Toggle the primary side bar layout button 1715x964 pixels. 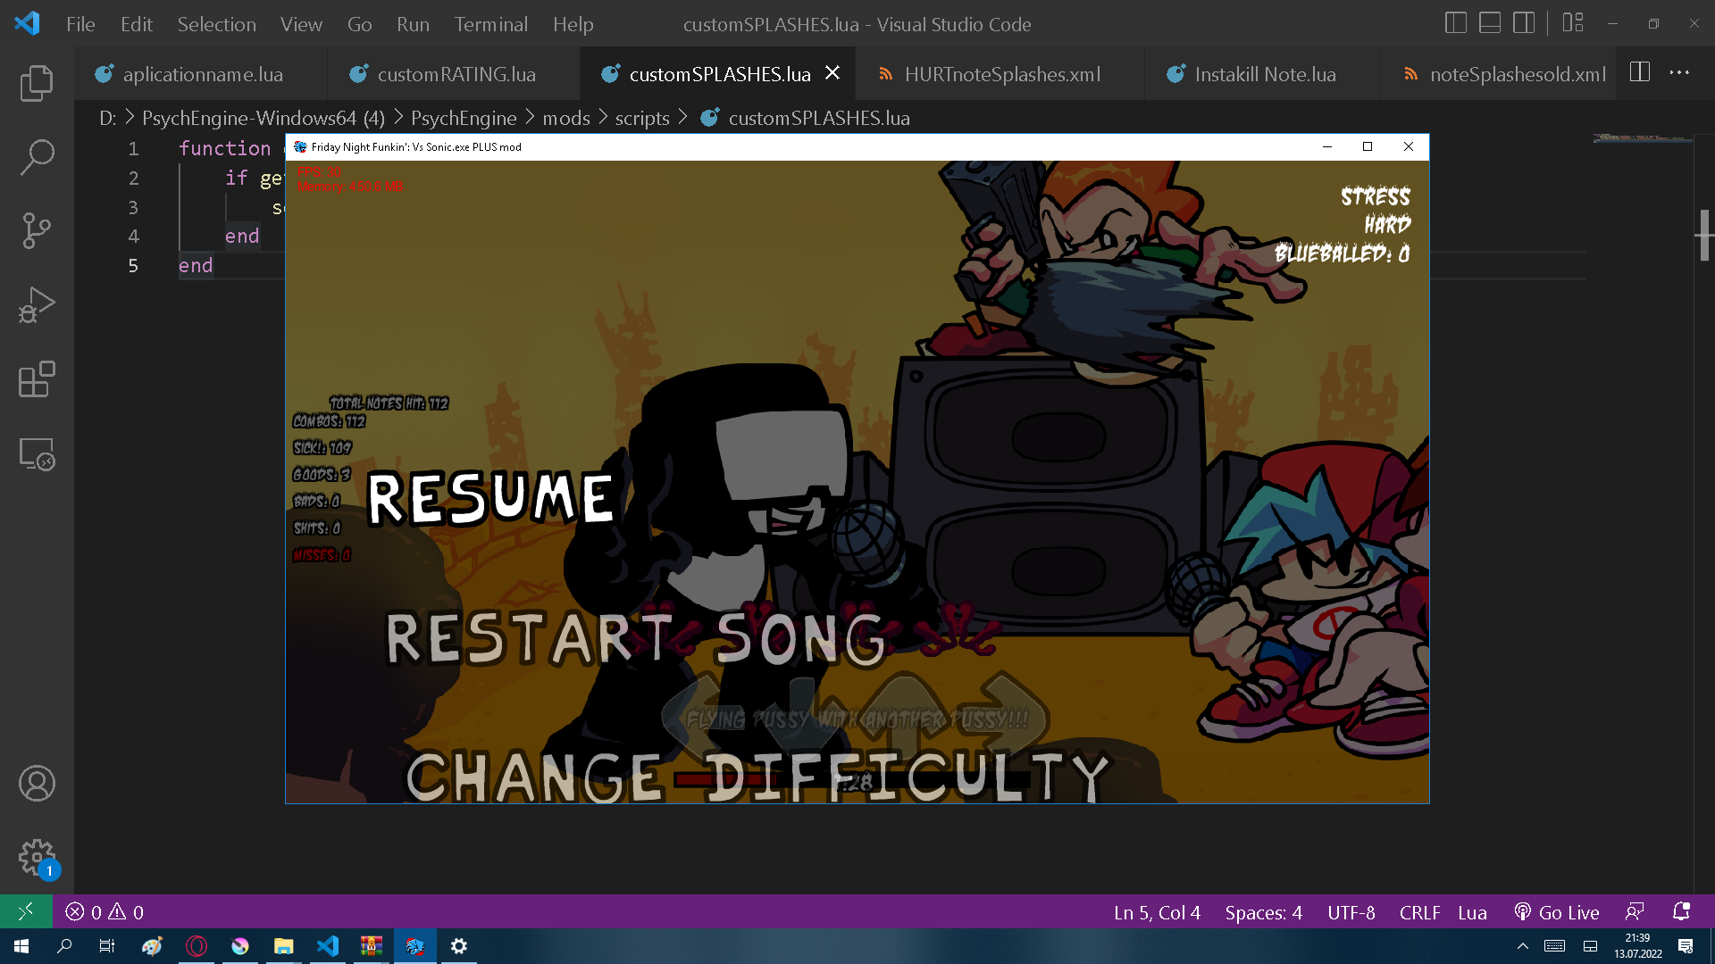(x=1455, y=24)
